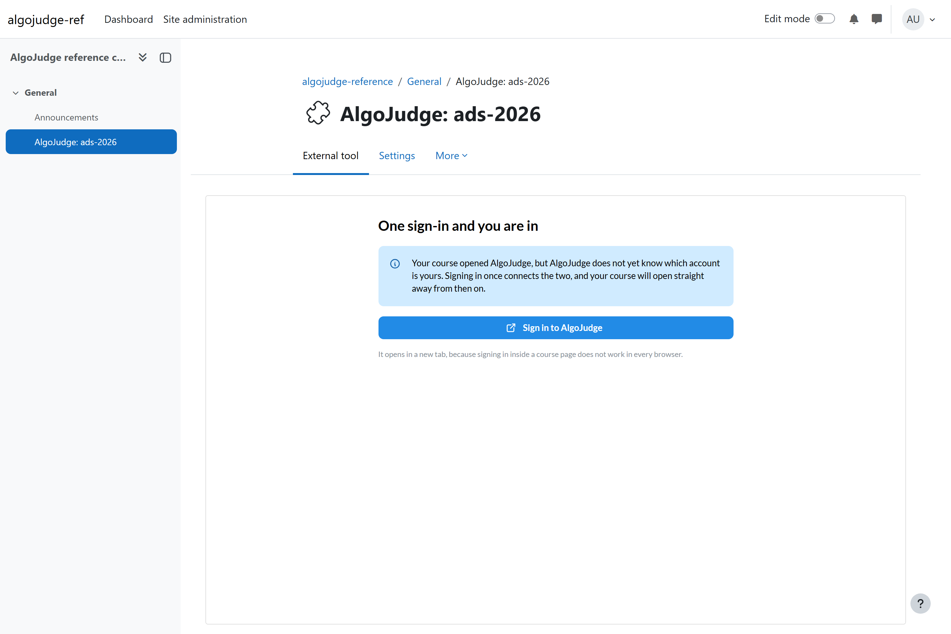This screenshot has height=634, width=951.
Task: Click the info icon in the notice
Action: point(395,264)
